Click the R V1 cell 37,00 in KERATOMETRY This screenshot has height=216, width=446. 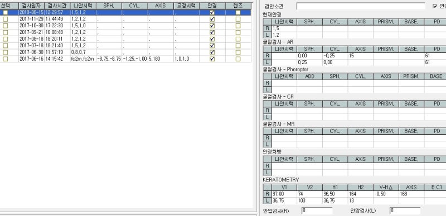tap(284, 194)
